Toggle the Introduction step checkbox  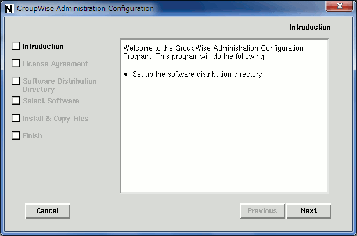click(x=16, y=46)
